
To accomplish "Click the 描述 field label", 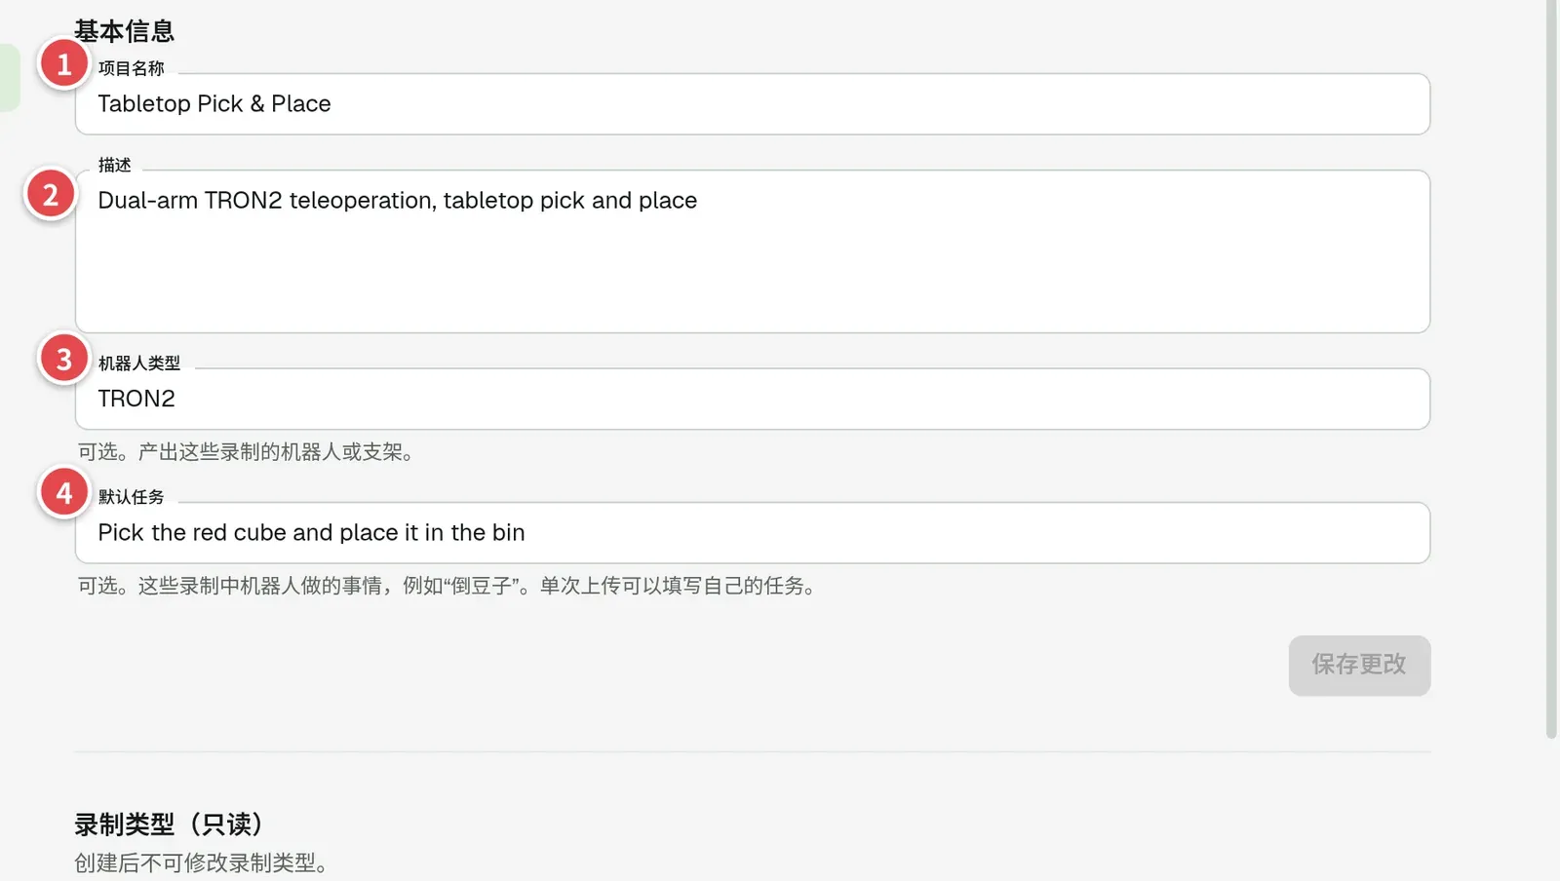I will click(115, 165).
